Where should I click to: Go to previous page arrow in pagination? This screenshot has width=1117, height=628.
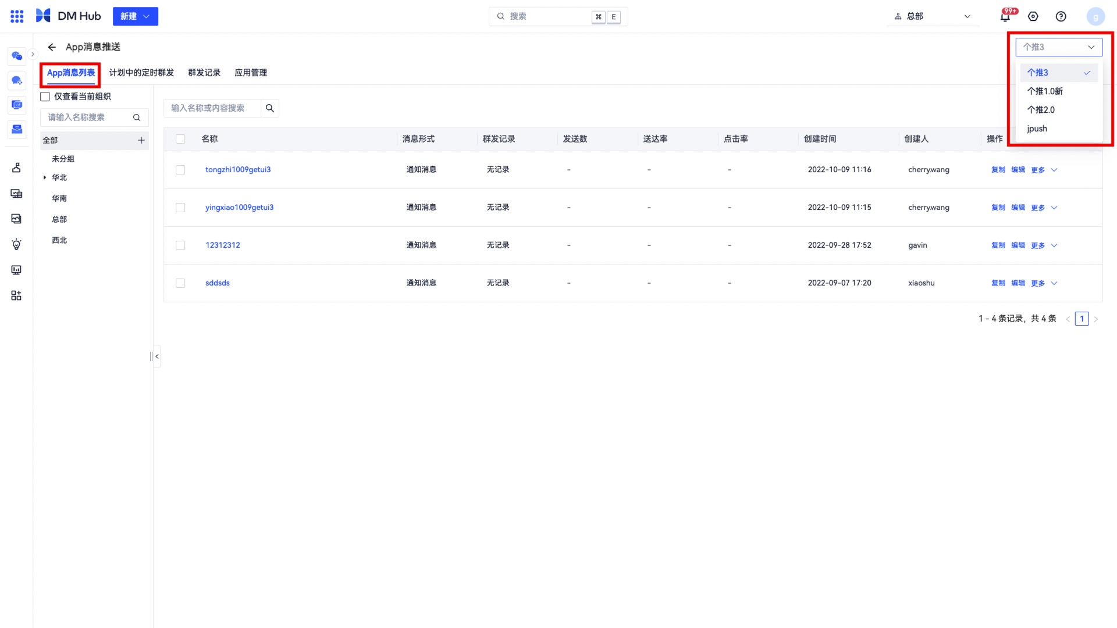tap(1068, 319)
